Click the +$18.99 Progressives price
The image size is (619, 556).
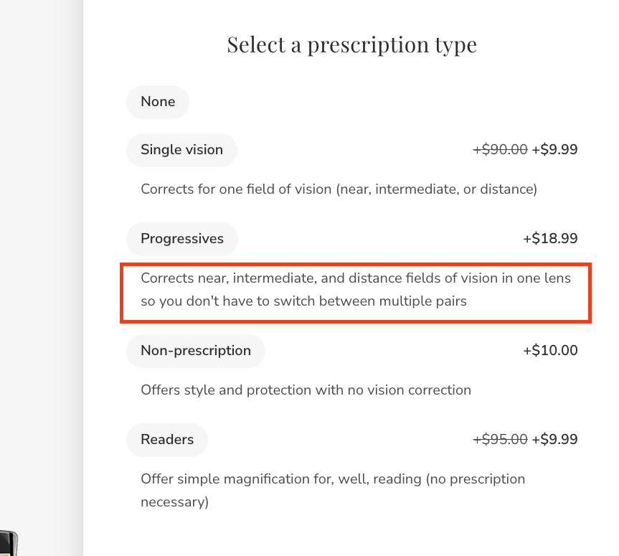(x=550, y=238)
